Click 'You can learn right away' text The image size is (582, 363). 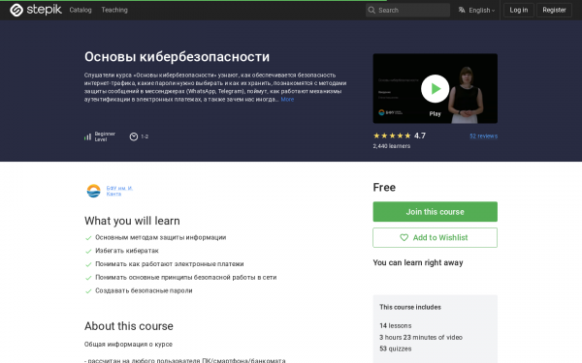coord(418,262)
